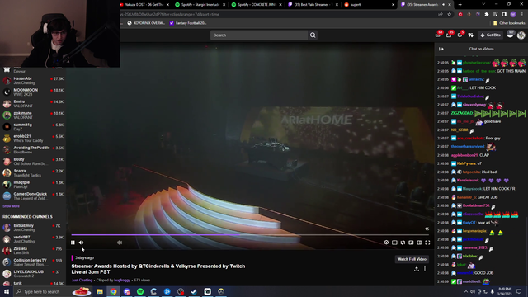Image resolution: width=528 pixels, height=297 pixels.
Task: Open the player settings gear
Action: pos(386,243)
